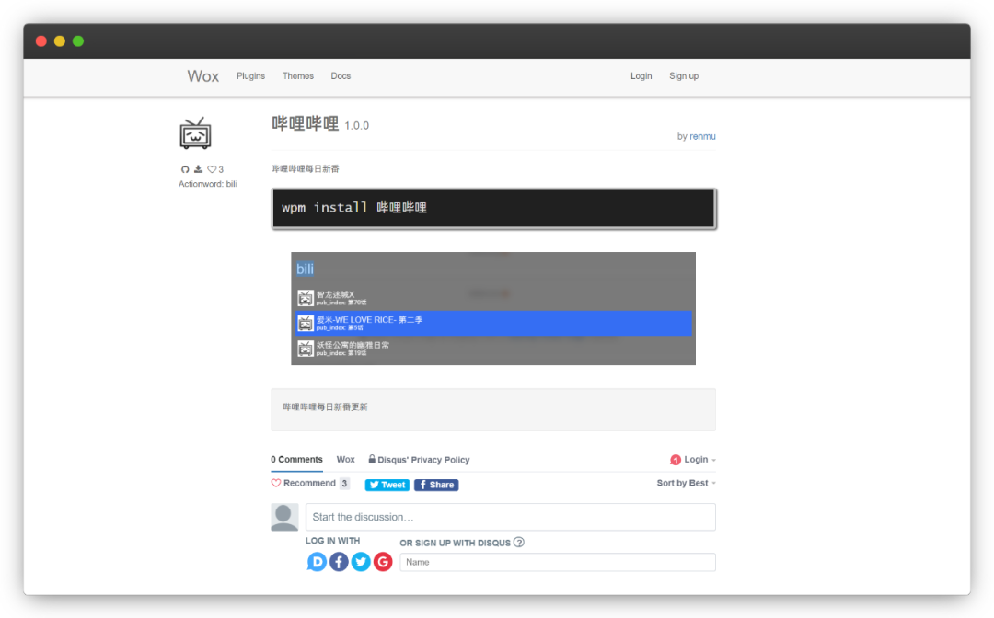Click the Facebook Share button

coord(436,485)
